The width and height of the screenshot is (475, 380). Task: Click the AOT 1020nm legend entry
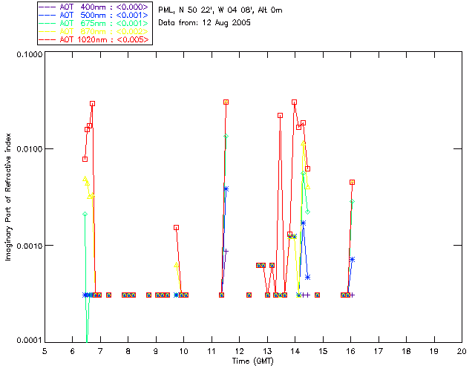(94, 39)
